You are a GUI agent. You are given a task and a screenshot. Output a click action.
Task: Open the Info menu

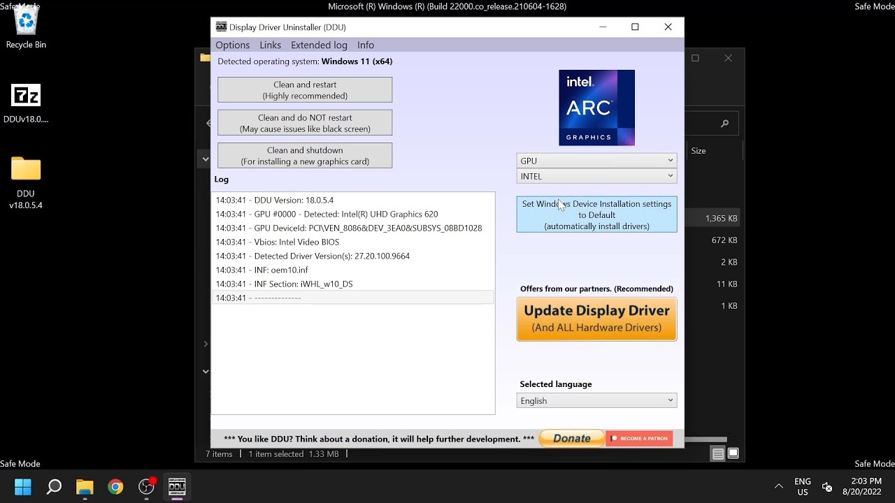[366, 45]
